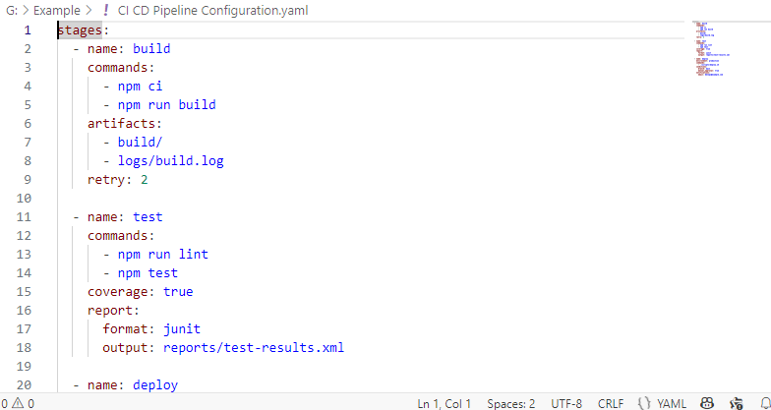
Task: Click the CI CD Pipeline Configuration.yaml breadcrumb
Action: click(x=212, y=10)
